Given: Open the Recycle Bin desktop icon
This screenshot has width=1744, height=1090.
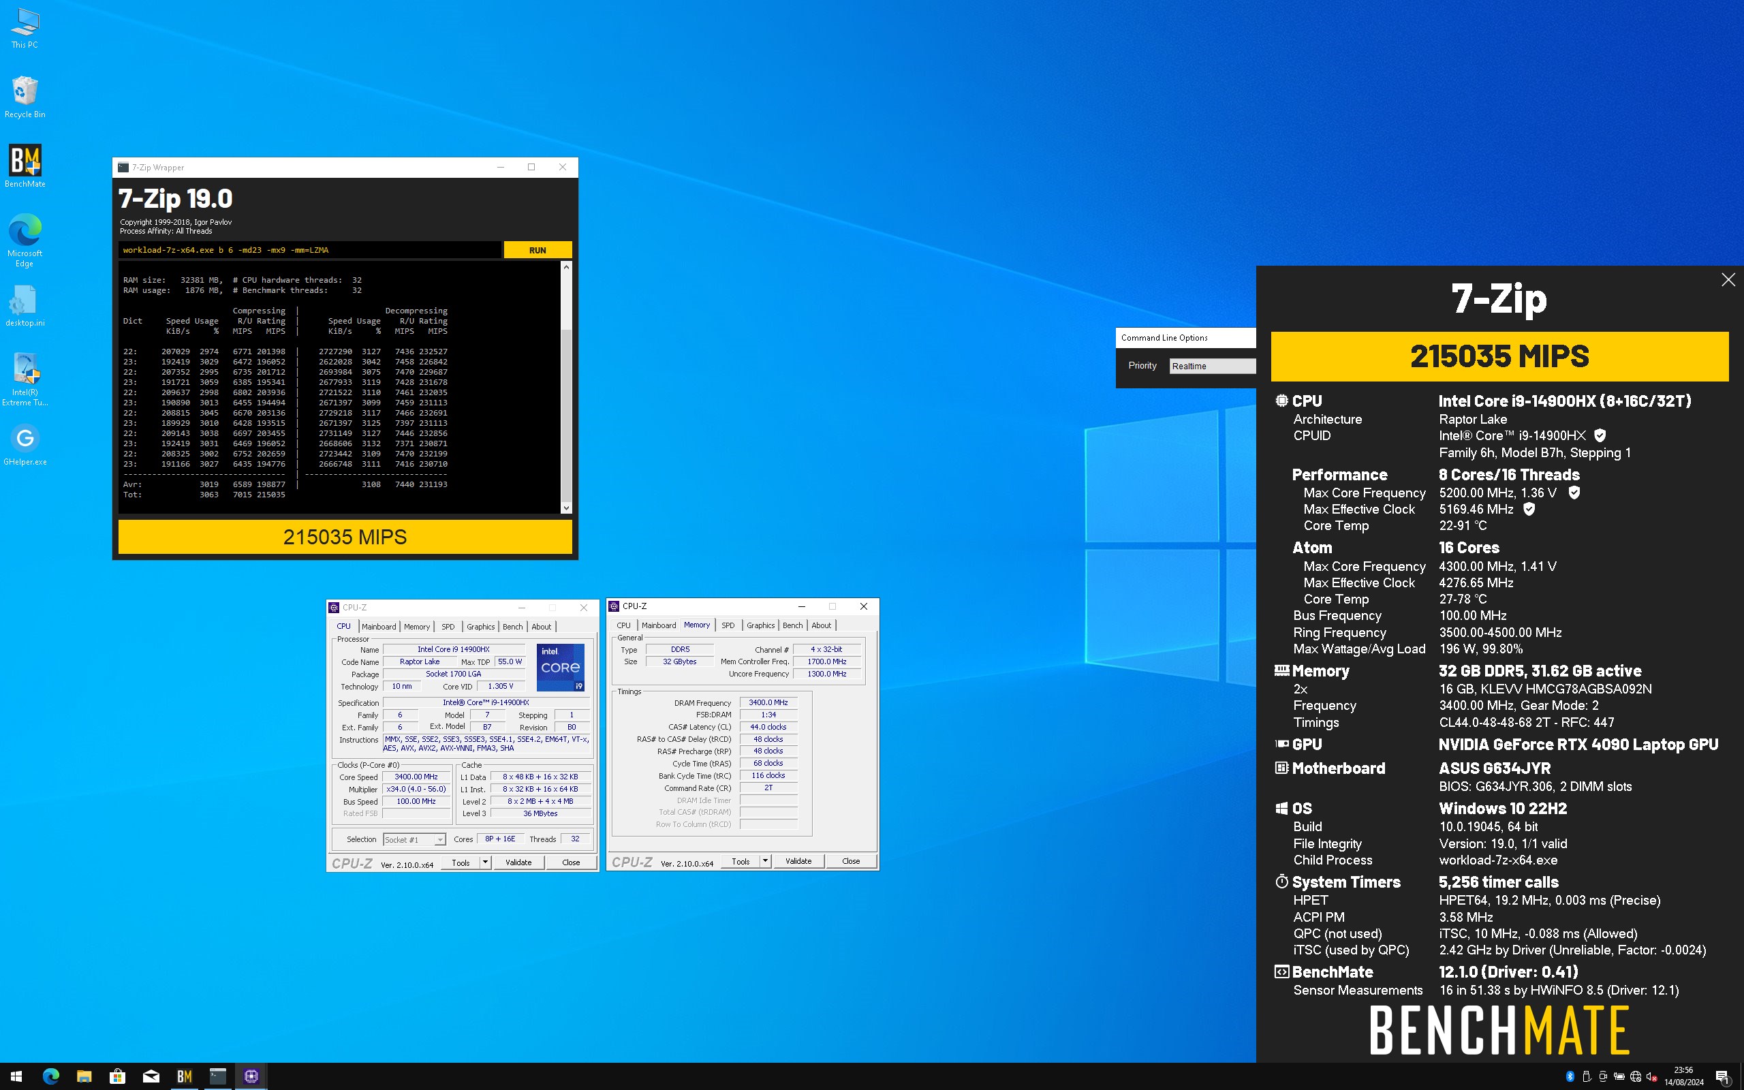Looking at the screenshot, I should point(25,97).
